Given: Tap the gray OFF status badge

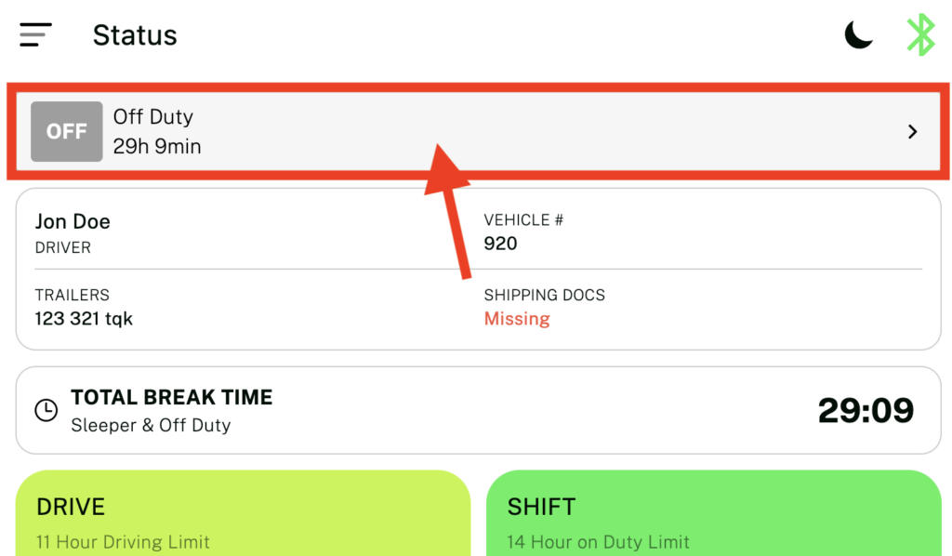Looking at the screenshot, I should point(66,131).
